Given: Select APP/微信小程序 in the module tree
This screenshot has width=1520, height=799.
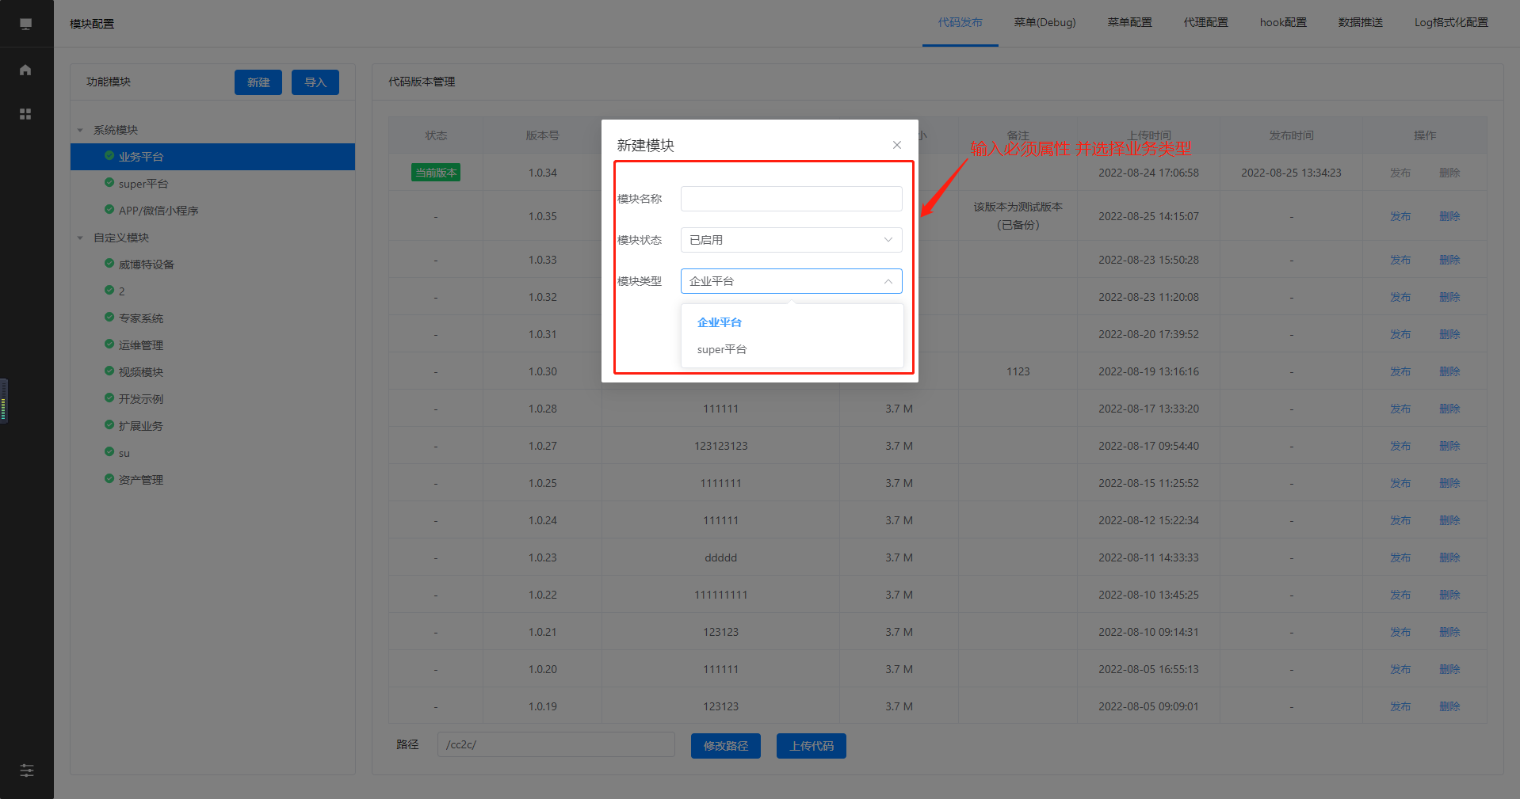Looking at the screenshot, I should 158,211.
